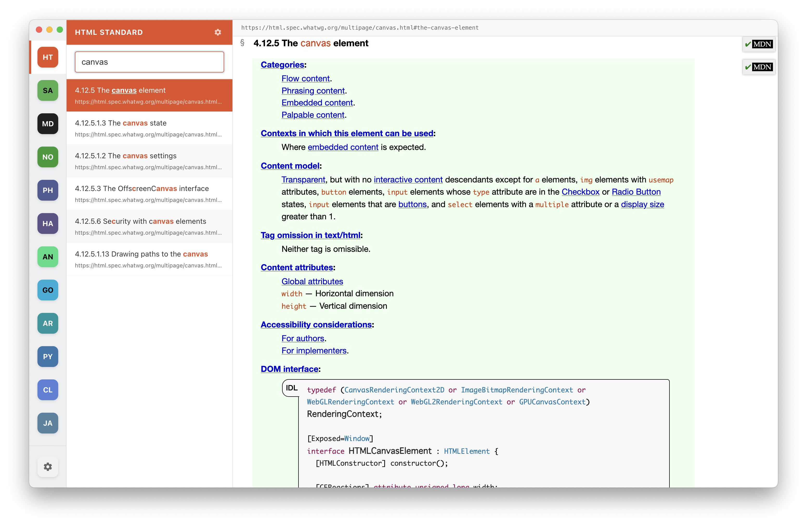This screenshot has width=807, height=526.
Task: Open the "Flow content" link
Action: pos(305,79)
